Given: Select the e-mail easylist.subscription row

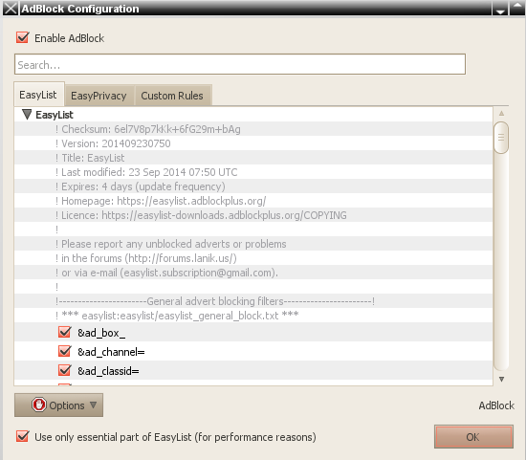Looking at the screenshot, I should tap(253, 273).
